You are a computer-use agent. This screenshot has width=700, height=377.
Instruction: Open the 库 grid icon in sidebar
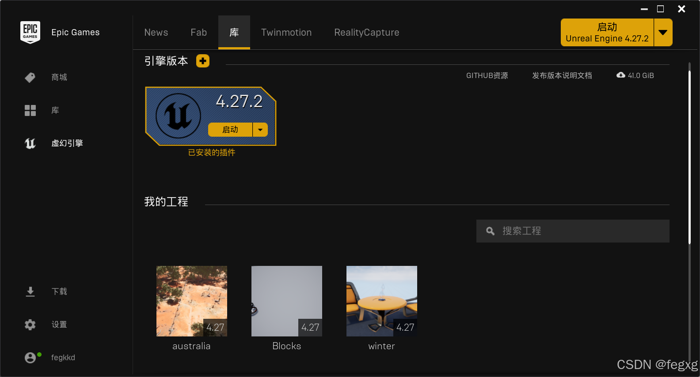pos(30,110)
